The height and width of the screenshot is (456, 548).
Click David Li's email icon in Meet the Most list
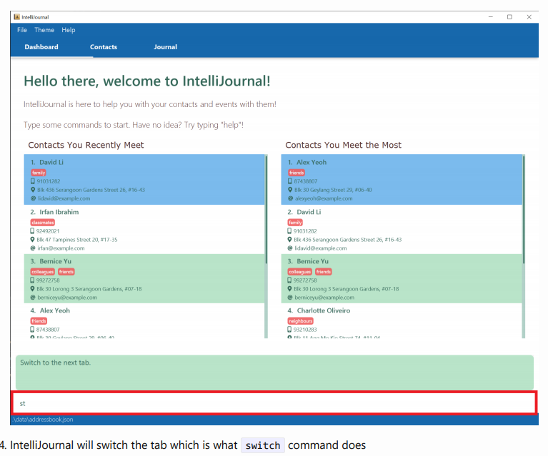pyautogui.click(x=290, y=248)
